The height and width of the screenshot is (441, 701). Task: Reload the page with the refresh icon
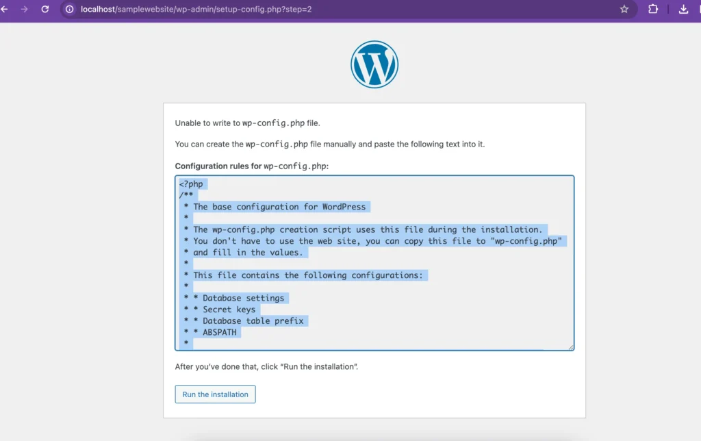(45, 9)
